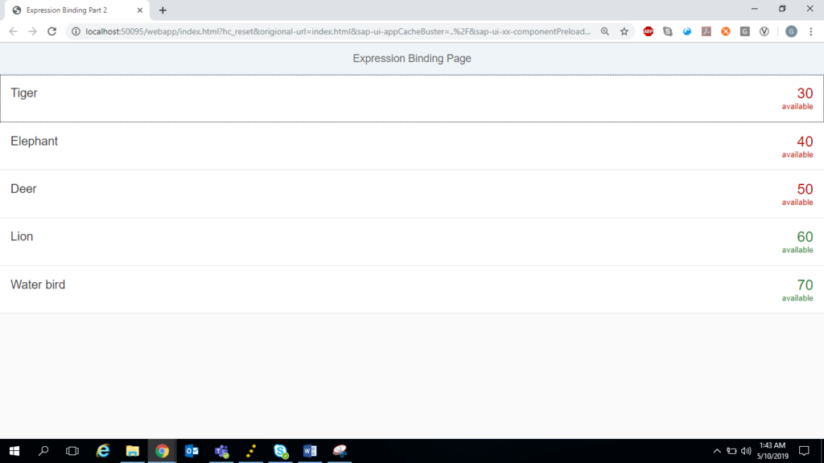Open Task View on the taskbar

tap(72, 451)
